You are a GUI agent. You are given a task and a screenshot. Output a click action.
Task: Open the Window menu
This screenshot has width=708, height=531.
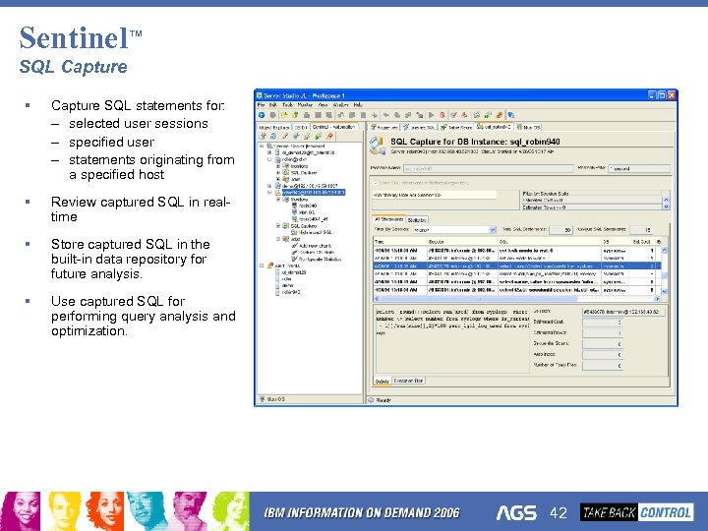[x=341, y=105]
